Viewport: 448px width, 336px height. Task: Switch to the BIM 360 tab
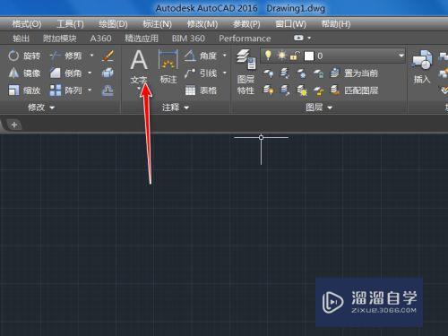pyautogui.click(x=188, y=39)
